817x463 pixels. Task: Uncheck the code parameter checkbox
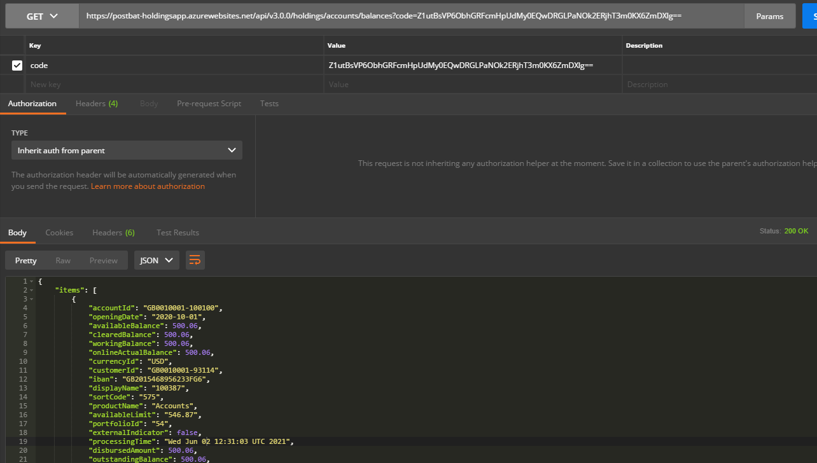pyautogui.click(x=17, y=66)
